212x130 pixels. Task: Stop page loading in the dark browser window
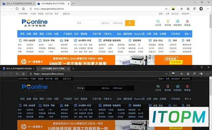click(17, 74)
